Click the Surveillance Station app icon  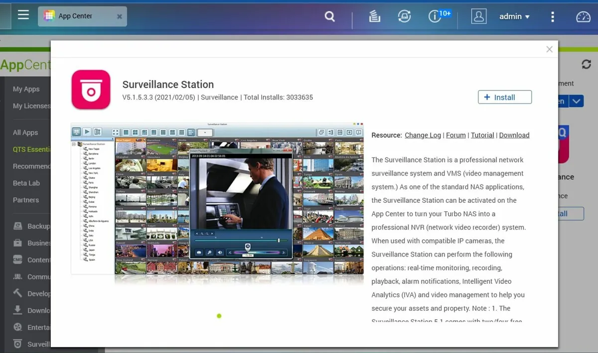pyautogui.click(x=91, y=89)
